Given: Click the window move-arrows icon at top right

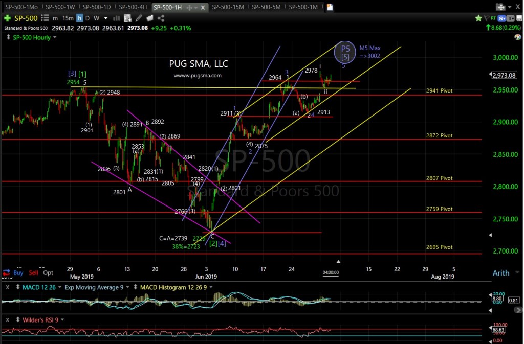Looking at the screenshot, I should 500,7.
